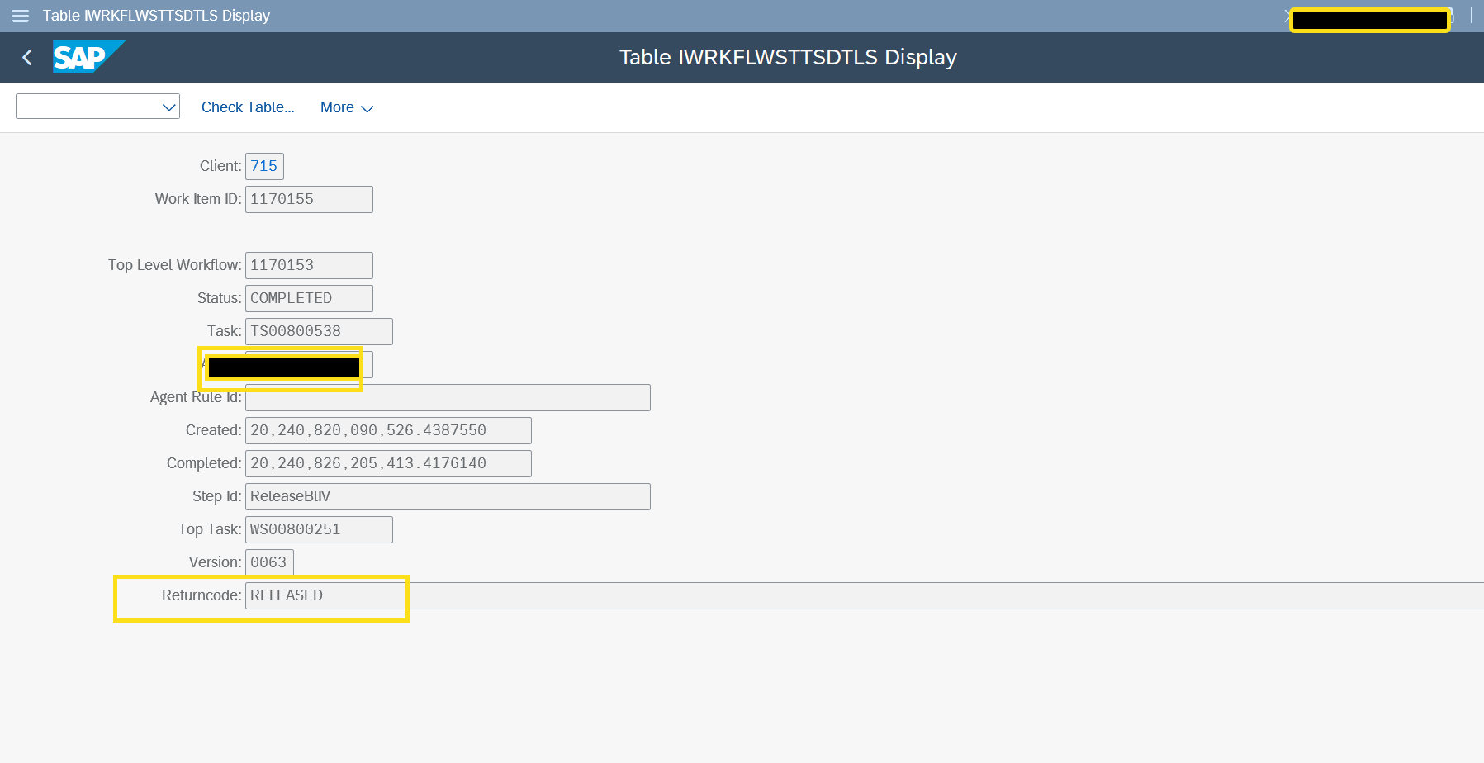Click the 'Returncode:' label
The height and width of the screenshot is (763, 1484).
(x=202, y=595)
